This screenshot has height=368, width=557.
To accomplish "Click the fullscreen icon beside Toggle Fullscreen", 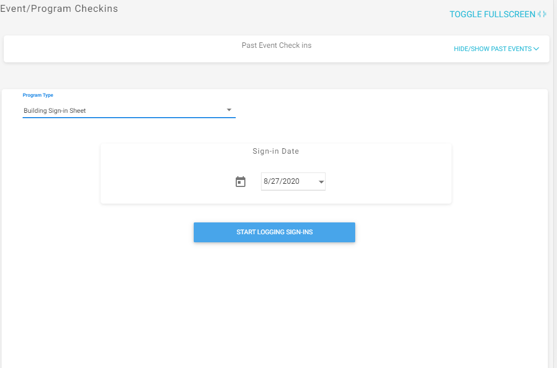I will (x=541, y=14).
